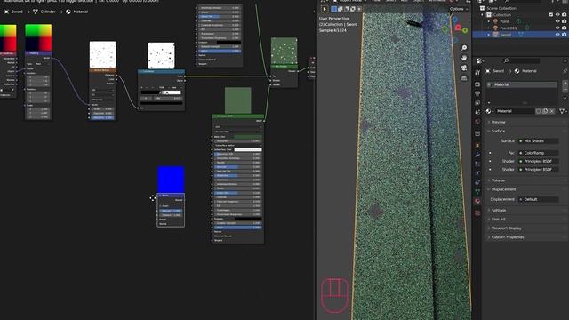Select the Sword object in outliner
Image resolution: width=569 pixels, height=320 pixels.
coord(506,35)
